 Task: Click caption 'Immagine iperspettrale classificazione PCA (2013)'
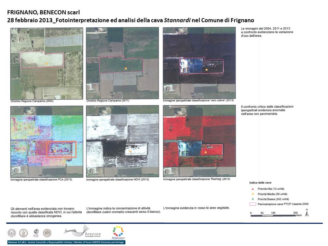41,179
